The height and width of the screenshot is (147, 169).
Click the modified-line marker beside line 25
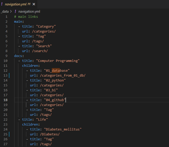9,134
